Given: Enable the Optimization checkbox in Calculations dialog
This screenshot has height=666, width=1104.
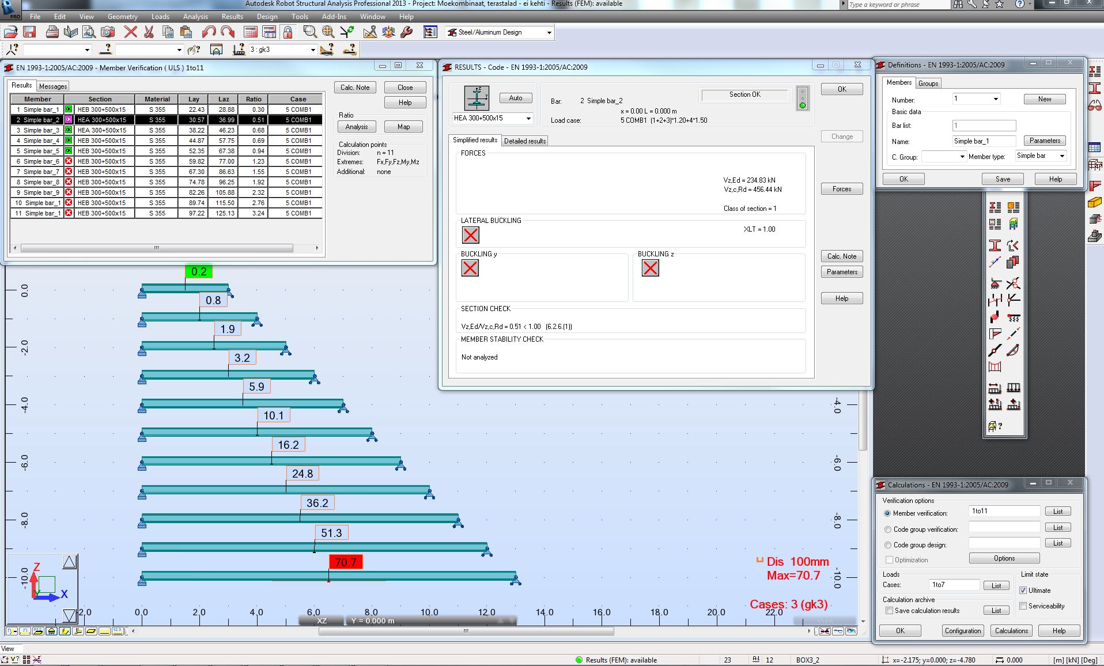Looking at the screenshot, I should click(889, 559).
